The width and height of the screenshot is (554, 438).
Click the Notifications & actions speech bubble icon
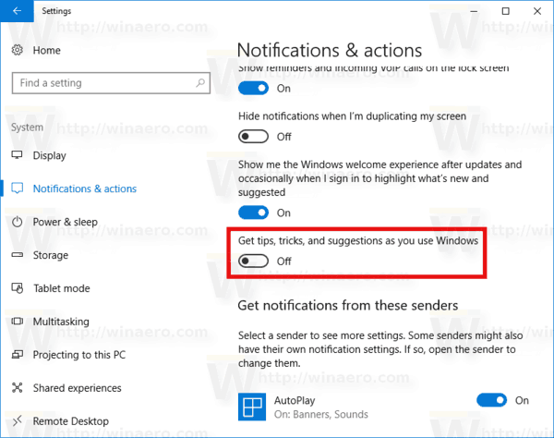[17, 189]
